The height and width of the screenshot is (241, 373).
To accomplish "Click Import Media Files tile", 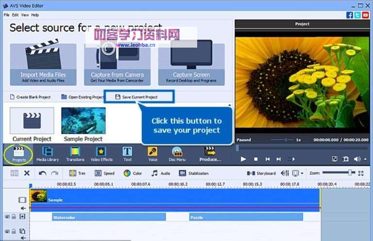I will coord(43,64).
